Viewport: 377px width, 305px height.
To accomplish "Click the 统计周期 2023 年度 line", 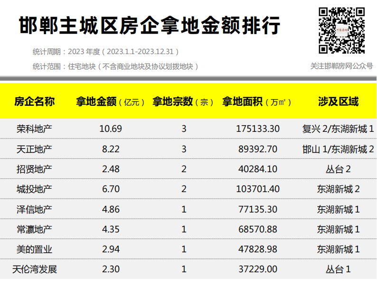I will (x=106, y=52).
